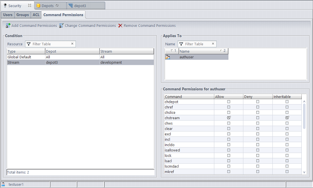Click the red X Remove Command Permissions icon
This screenshot has height=188, width=313.
click(x=120, y=25)
